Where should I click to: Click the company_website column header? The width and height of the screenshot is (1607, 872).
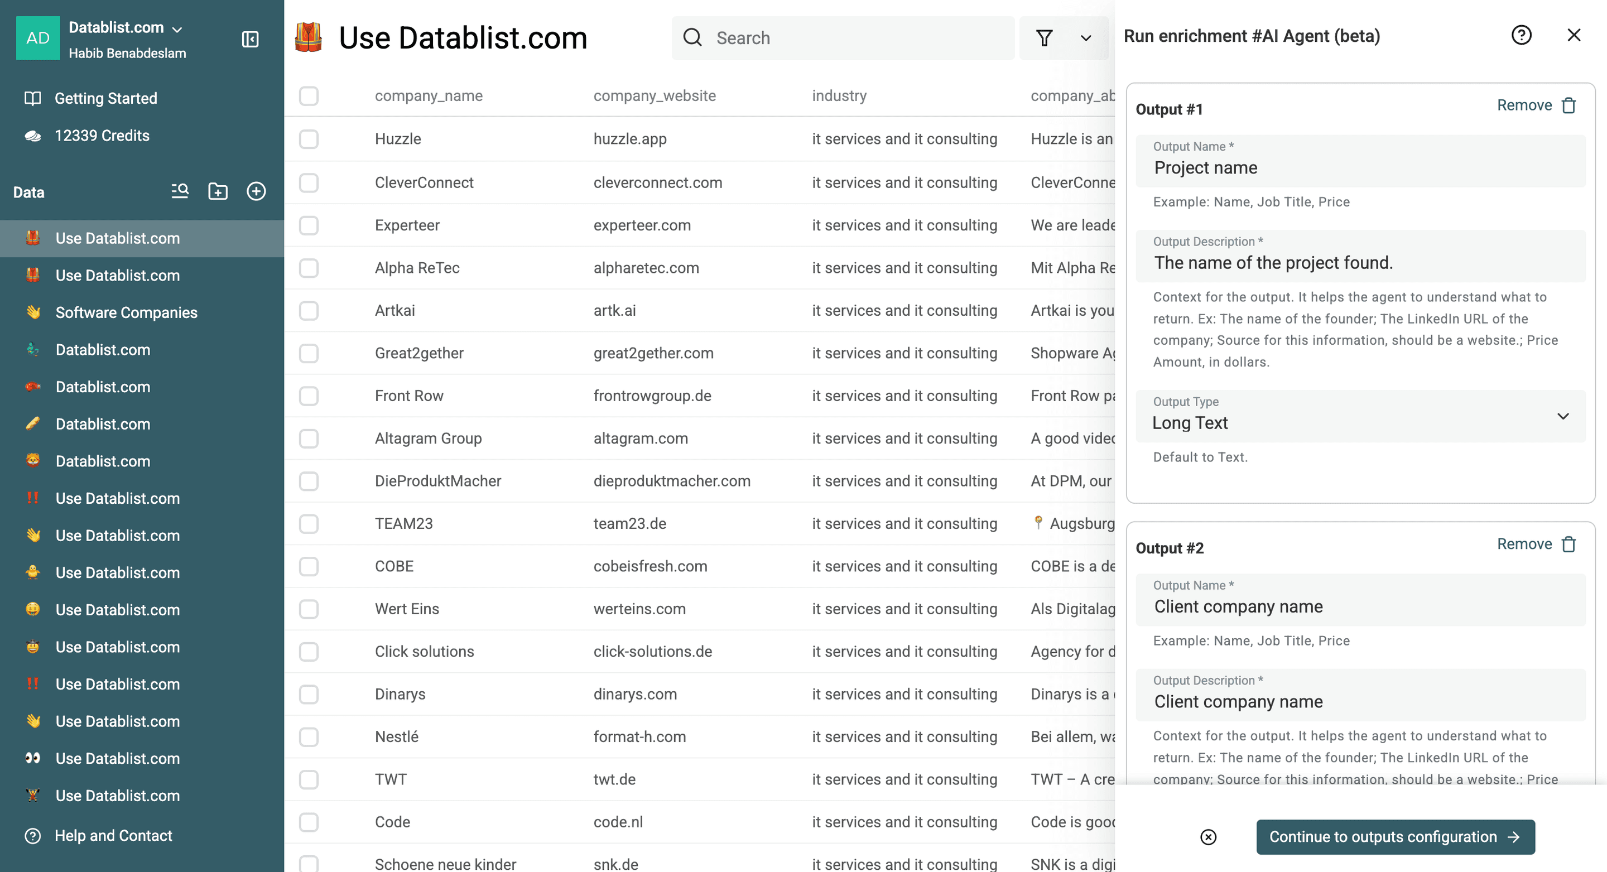[x=655, y=96]
